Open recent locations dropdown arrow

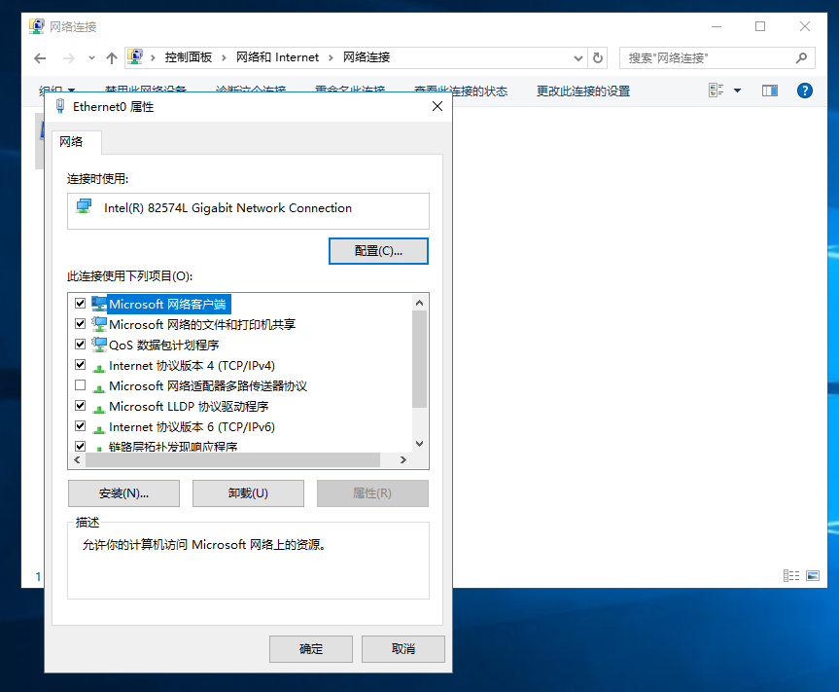coord(91,58)
